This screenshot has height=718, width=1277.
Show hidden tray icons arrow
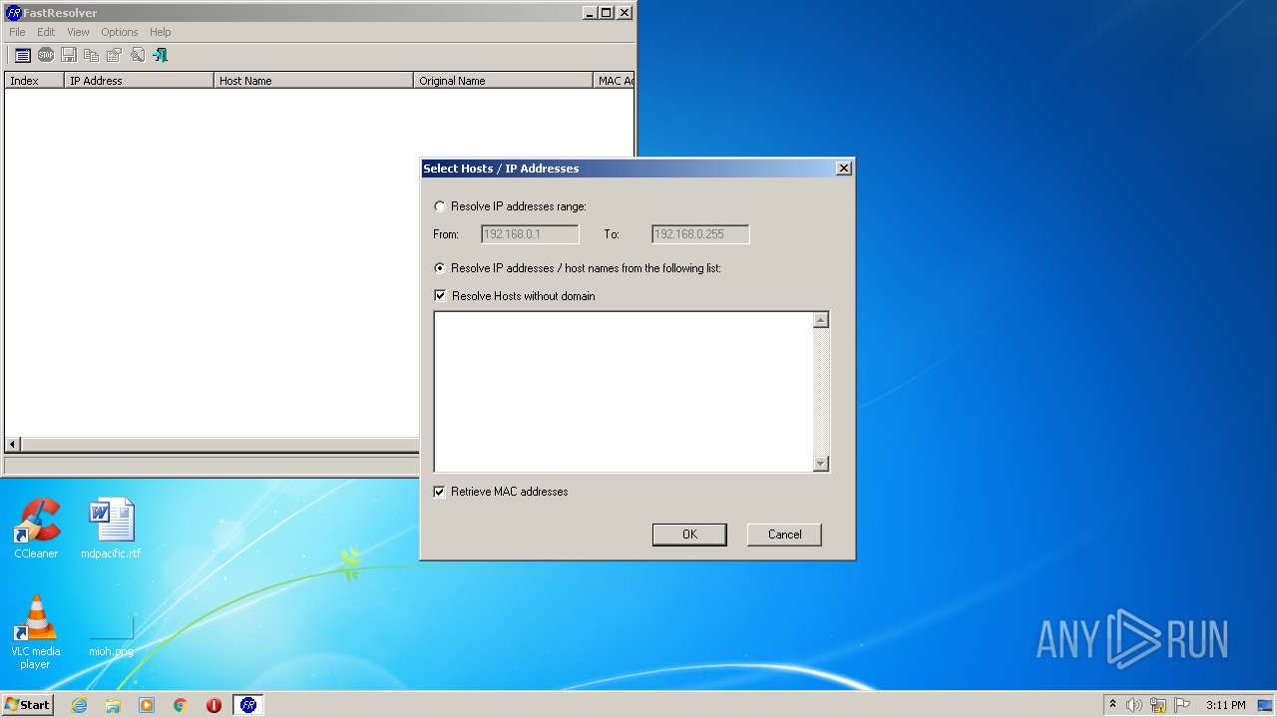(x=1112, y=705)
